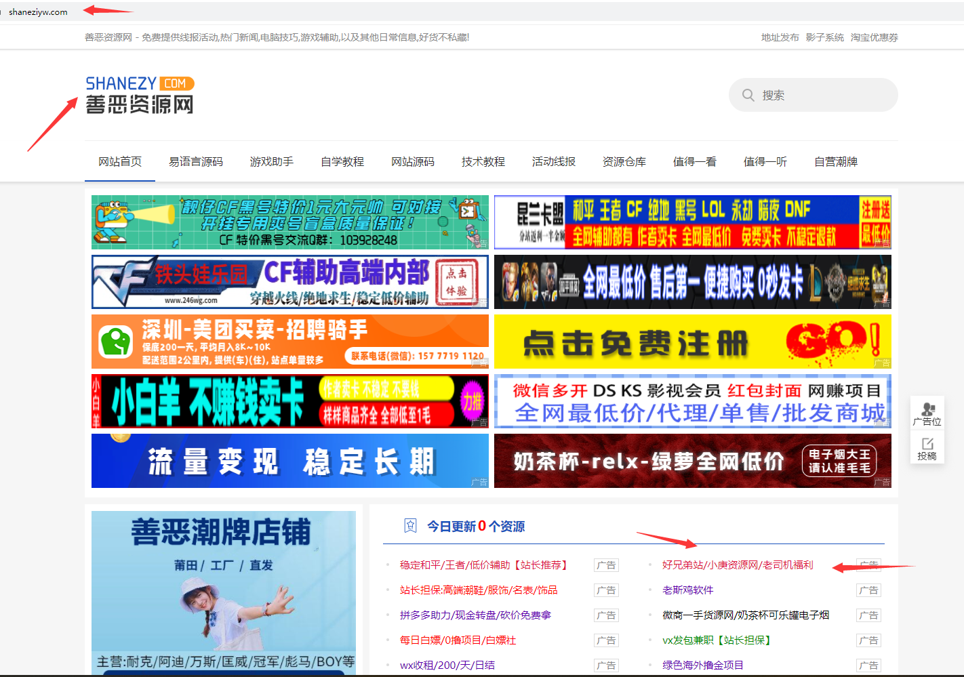The width and height of the screenshot is (964, 677).
Task: Click the SHANEZY 善恶资源网 logo
Action: (x=140, y=95)
